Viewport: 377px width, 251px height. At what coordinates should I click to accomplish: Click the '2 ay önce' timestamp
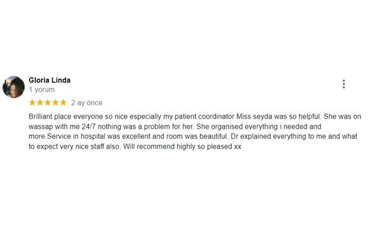(87, 103)
